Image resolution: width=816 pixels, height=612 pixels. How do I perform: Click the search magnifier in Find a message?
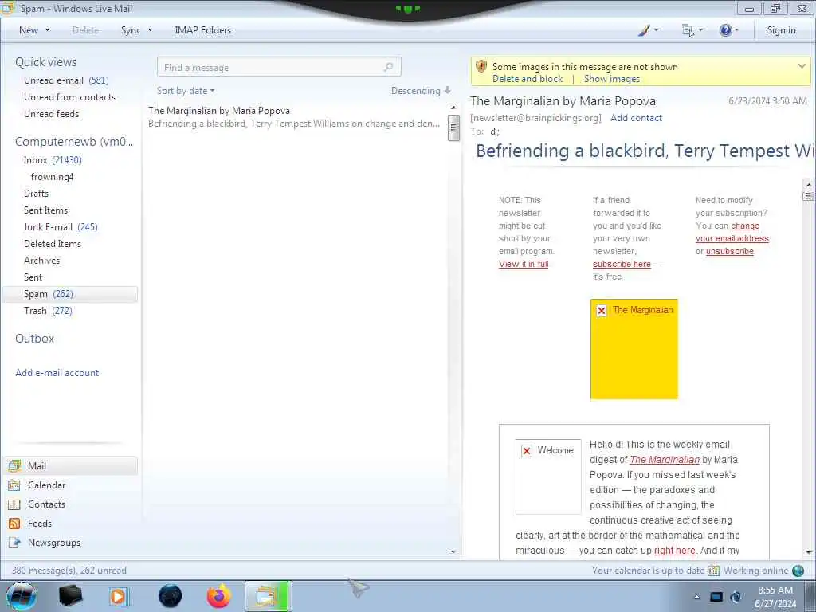(x=388, y=67)
